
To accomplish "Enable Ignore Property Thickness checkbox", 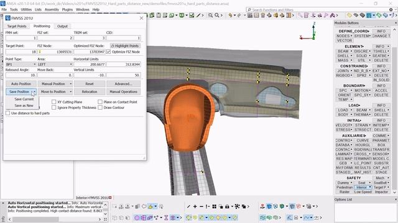I will [x=54, y=107].
